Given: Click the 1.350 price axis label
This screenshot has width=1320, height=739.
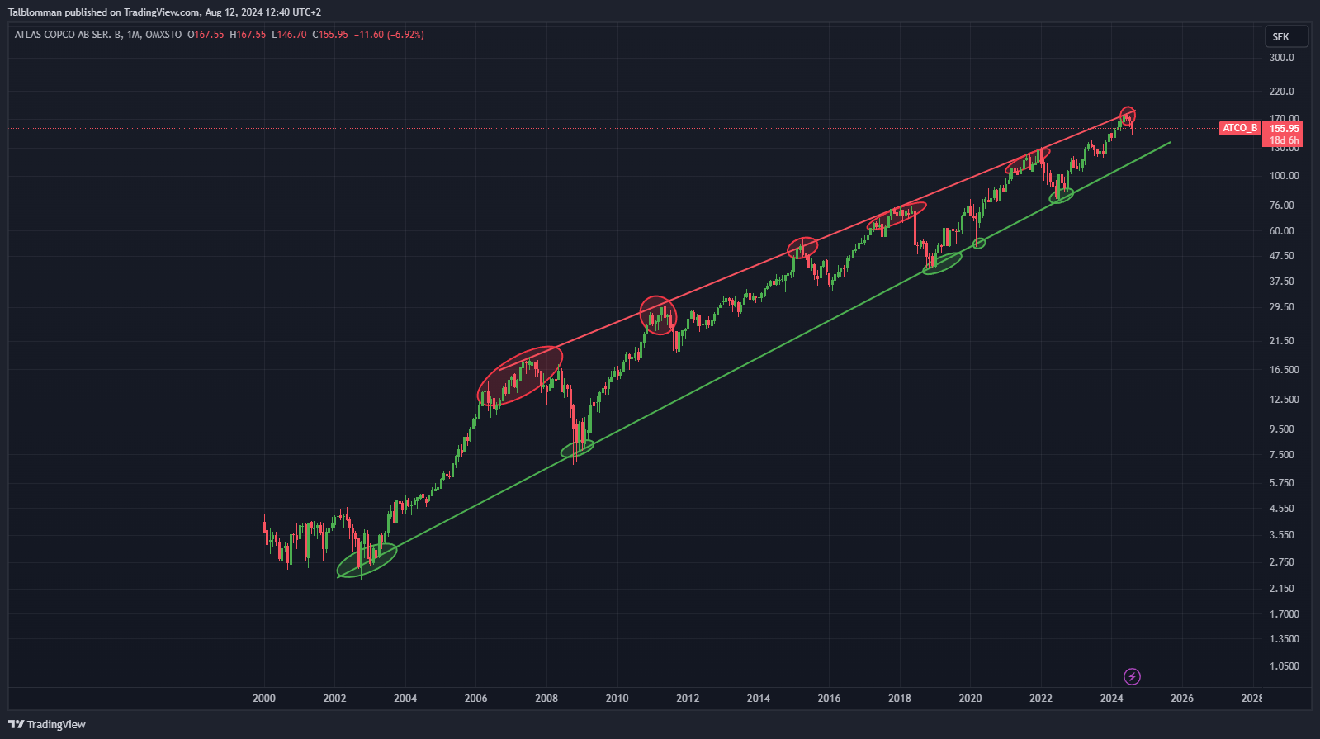Looking at the screenshot, I should pos(1285,639).
